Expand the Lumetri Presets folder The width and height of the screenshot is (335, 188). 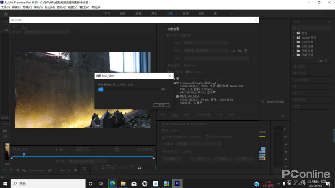(x=294, y=38)
